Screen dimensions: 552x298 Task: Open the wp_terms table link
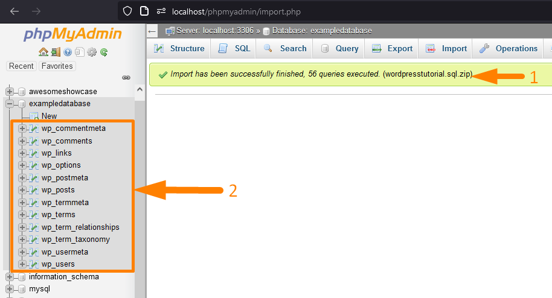(58, 215)
